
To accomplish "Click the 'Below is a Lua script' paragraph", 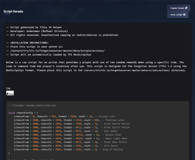I will pos(96,66).
